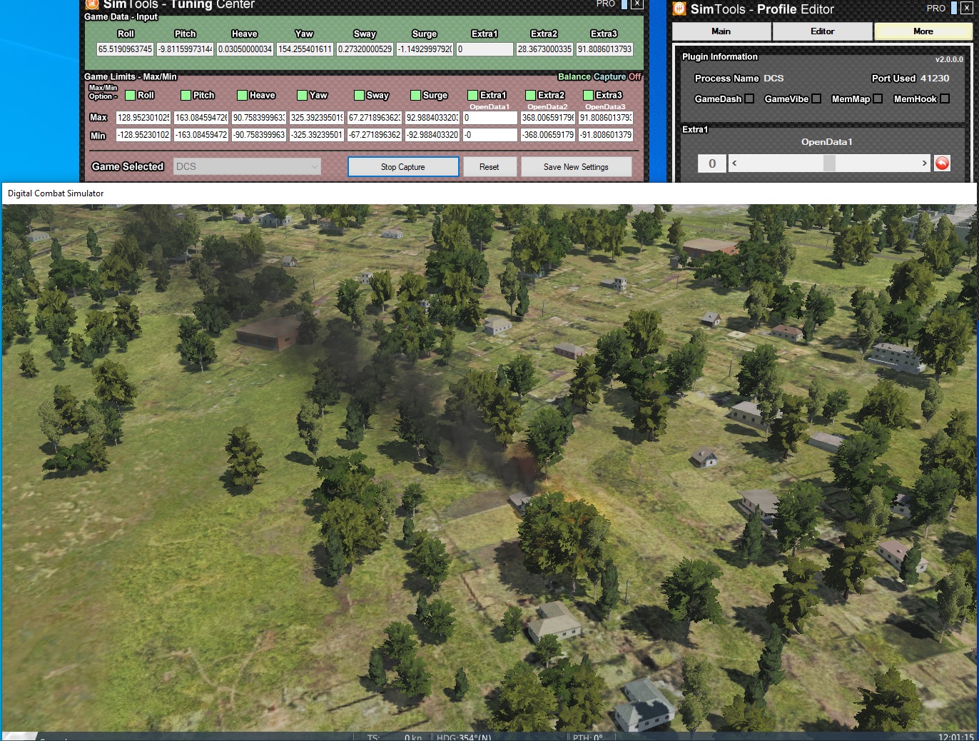979x741 pixels.
Task: Click the Extra3 Max limit field
Action: pos(606,118)
